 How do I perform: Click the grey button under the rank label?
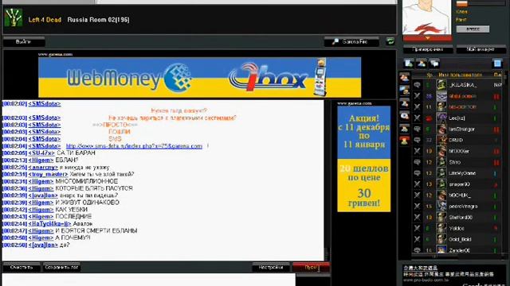coord(473,29)
